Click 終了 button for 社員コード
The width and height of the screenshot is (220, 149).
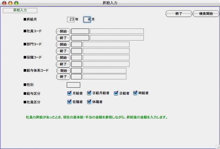pyautogui.click(x=63, y=38)
